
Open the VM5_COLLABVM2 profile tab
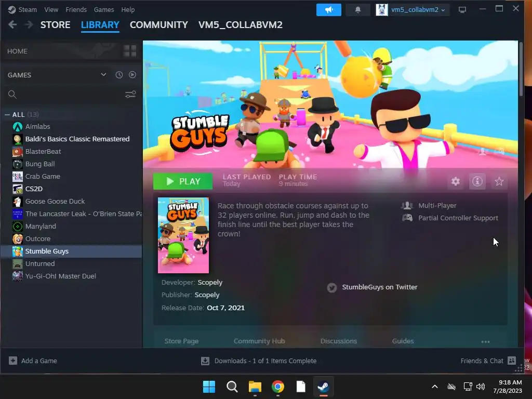point(240,25)
